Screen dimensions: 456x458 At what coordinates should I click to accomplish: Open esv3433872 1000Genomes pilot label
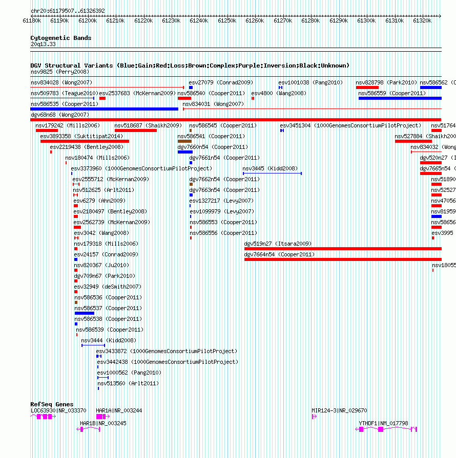[x=167, y=352]
